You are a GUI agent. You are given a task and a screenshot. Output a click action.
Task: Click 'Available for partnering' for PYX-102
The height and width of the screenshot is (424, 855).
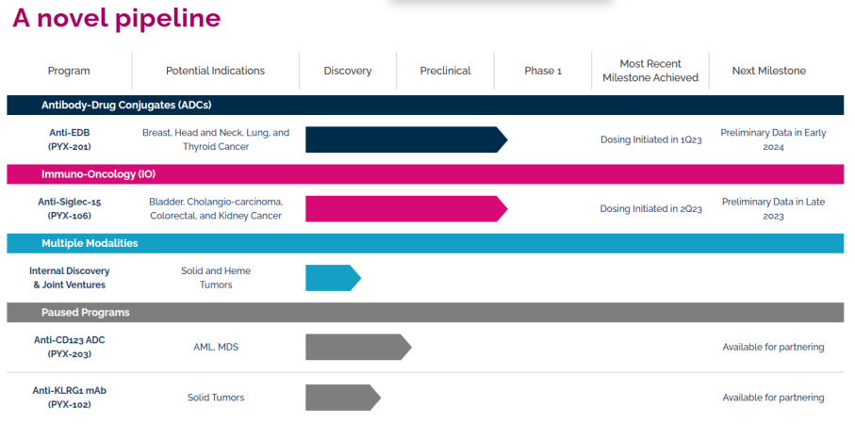[773, 398]
